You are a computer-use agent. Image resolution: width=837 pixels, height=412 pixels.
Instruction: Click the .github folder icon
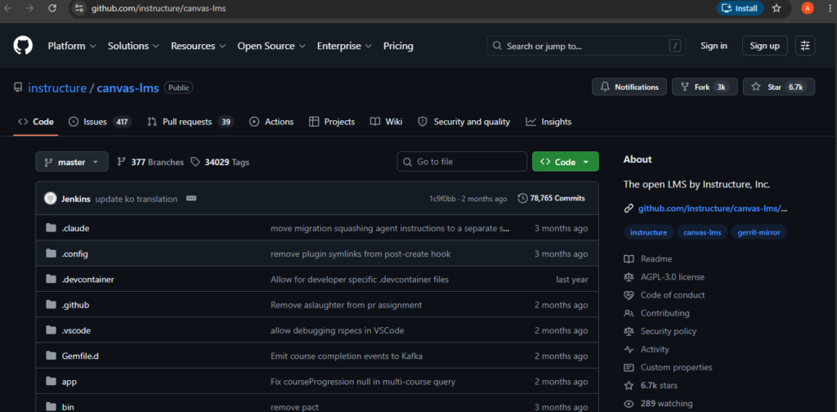tap(51, 305)
